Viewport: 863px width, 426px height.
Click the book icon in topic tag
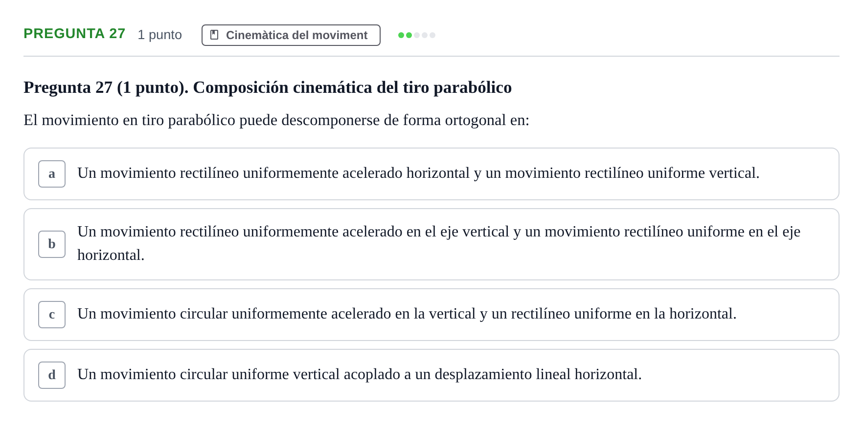pos(214,35)
